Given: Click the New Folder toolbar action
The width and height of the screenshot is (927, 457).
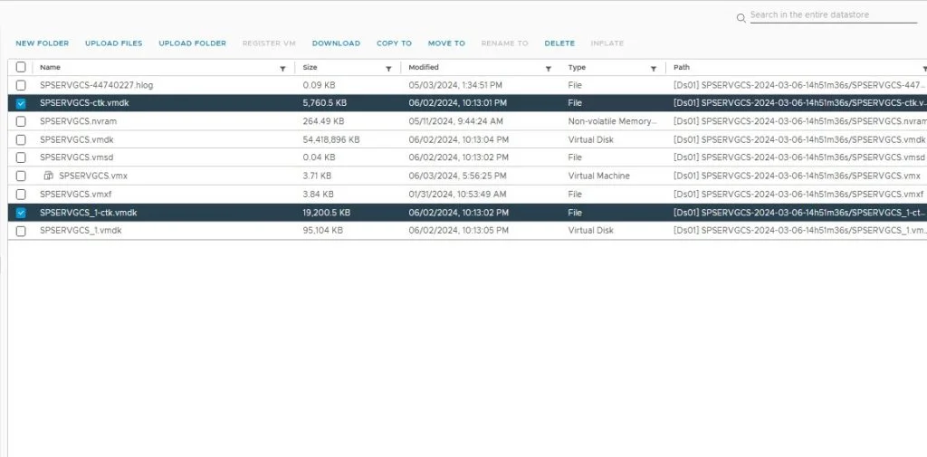Looking at the screenshot, I should (42, 43).
